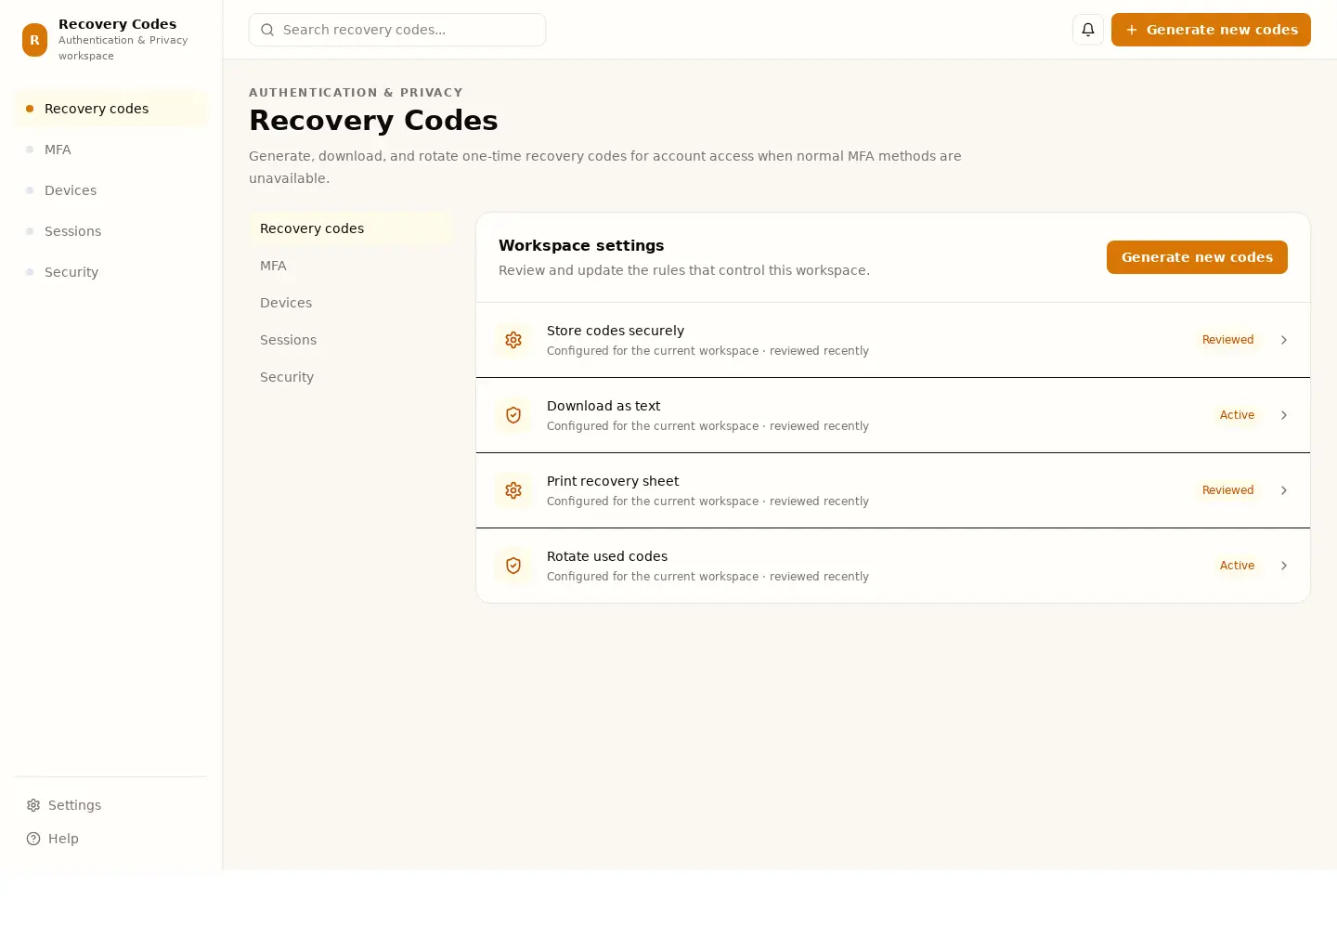Click the Print recovery sheet title

pos(613,481)
